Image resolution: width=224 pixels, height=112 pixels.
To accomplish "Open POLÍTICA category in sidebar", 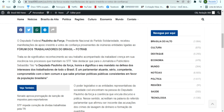I will [x=156, y=79].
